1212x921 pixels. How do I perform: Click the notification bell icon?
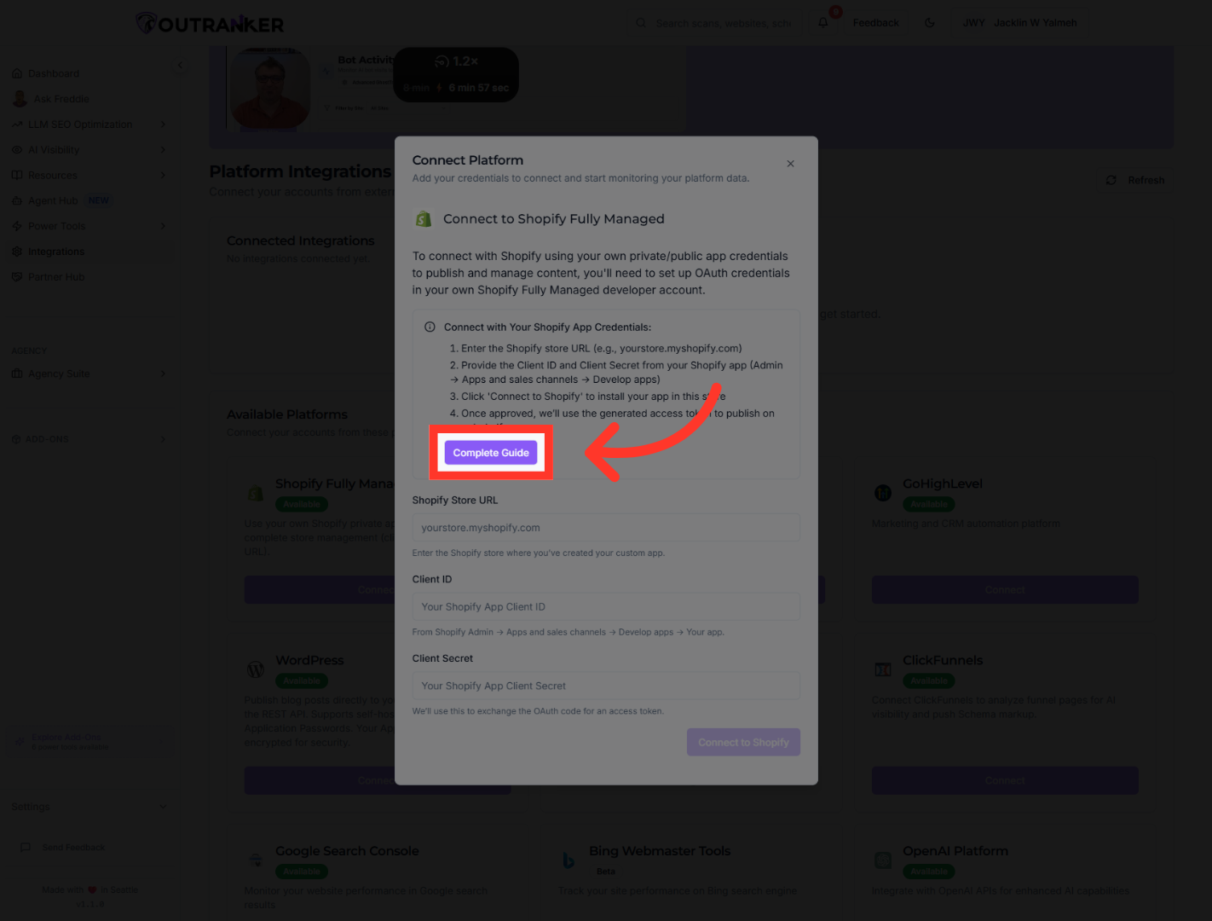tap(823, 23)
